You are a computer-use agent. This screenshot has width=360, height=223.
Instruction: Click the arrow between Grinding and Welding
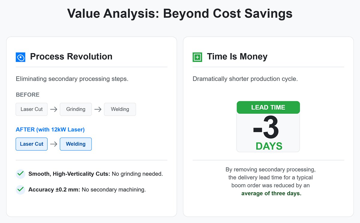(98, 109)
